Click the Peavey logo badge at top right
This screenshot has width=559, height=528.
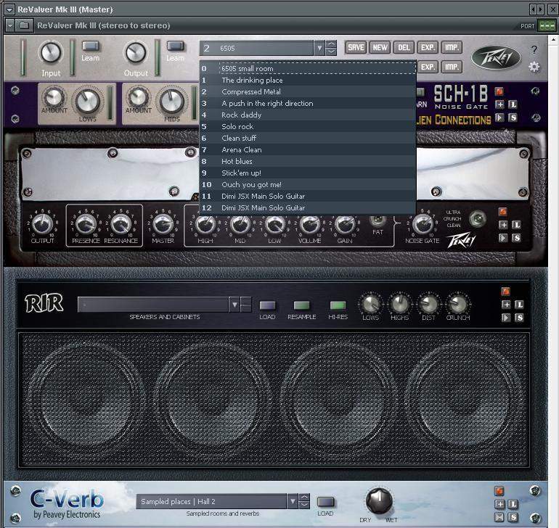(496, 58)
